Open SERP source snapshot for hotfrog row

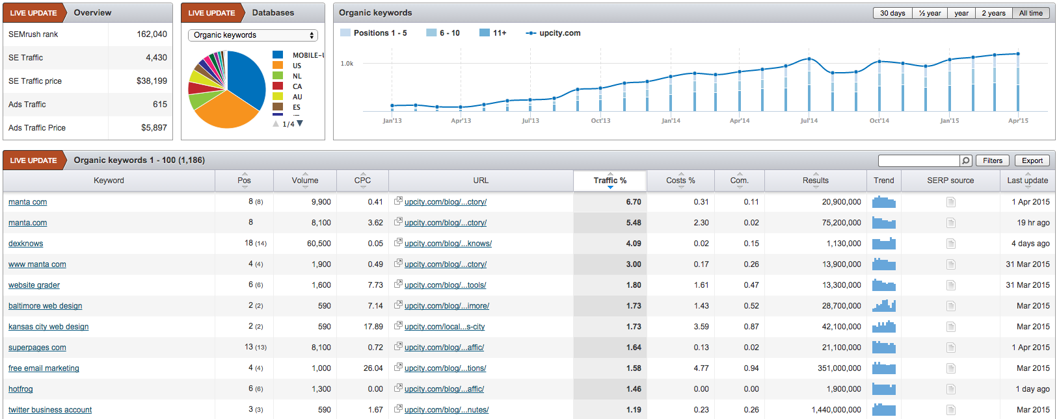tap(950, 389)
